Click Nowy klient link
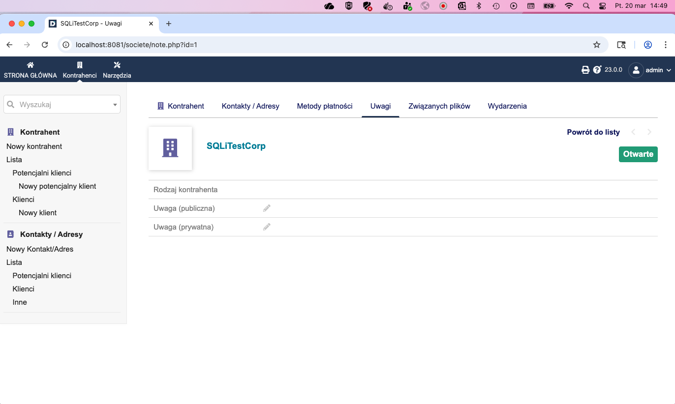 (x=38, y=213)
